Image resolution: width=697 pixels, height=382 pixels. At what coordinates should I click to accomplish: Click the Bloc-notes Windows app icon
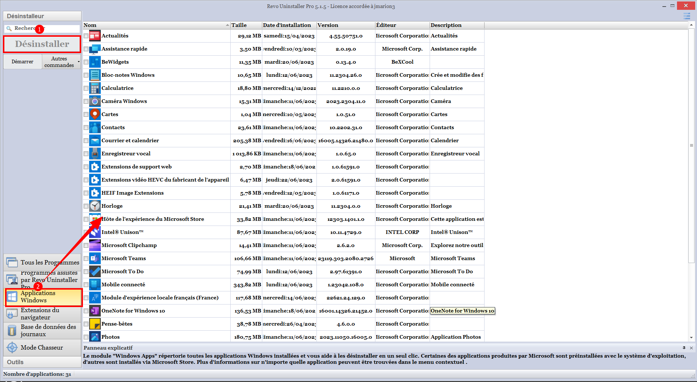[x=95, y=75]
